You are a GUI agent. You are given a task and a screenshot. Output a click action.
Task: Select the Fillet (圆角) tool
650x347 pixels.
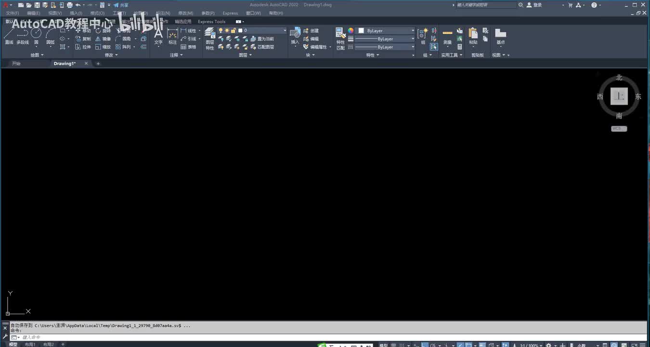pos(123,39)
